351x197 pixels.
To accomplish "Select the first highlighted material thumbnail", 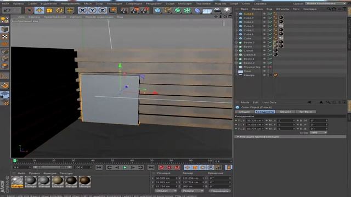I will 17,182.
